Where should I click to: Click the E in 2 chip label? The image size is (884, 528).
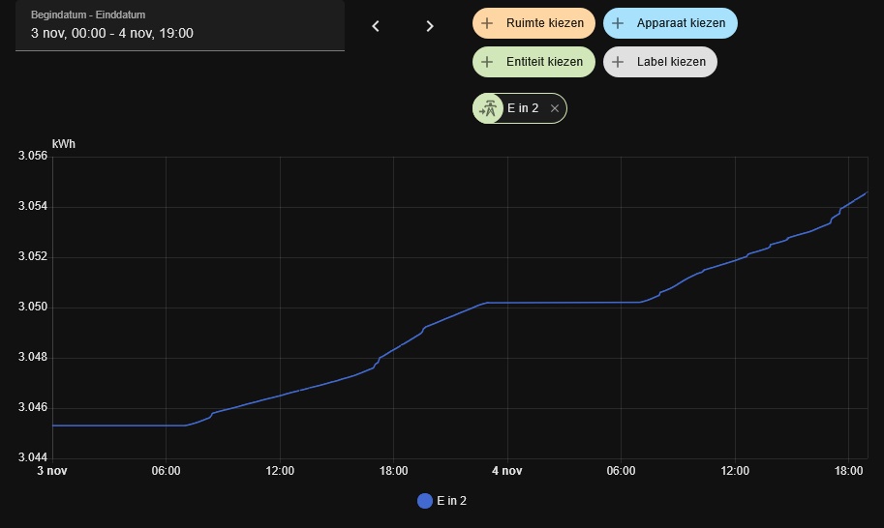[x=523, y=108]
